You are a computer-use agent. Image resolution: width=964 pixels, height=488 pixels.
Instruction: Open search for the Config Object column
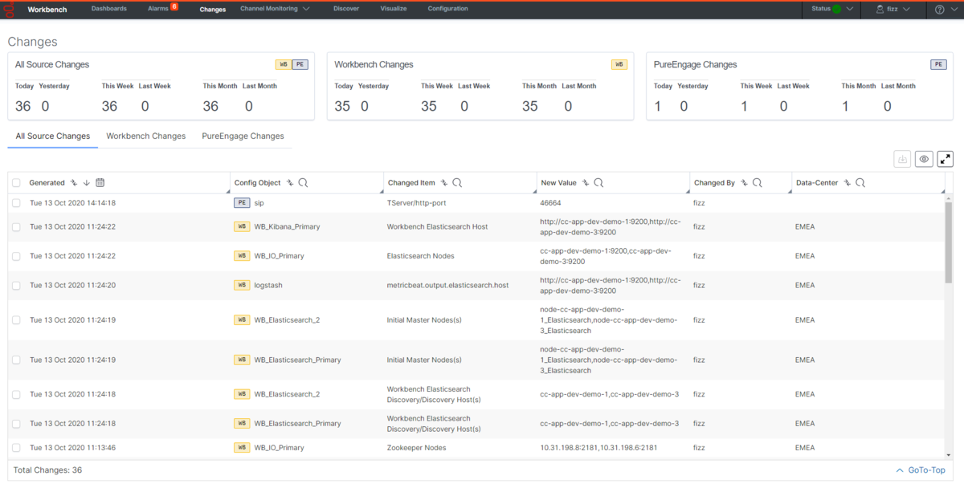303,183
